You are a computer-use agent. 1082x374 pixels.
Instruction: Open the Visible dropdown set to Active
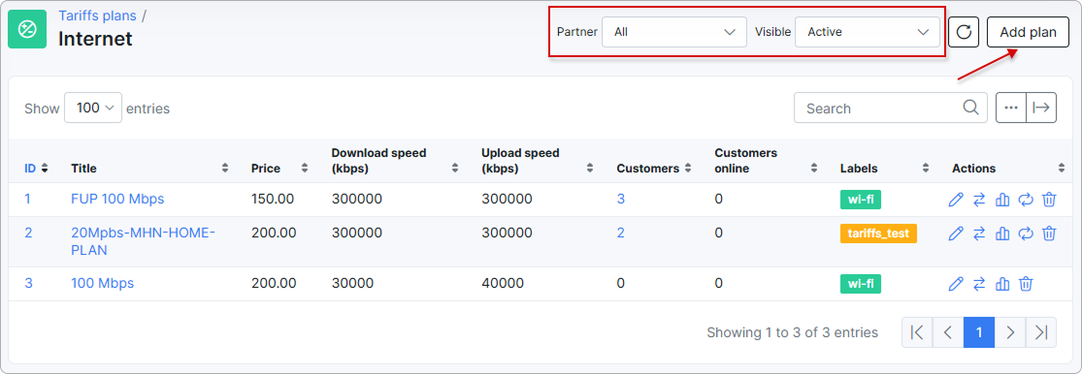pyautogui.click(x=868, y=32)
